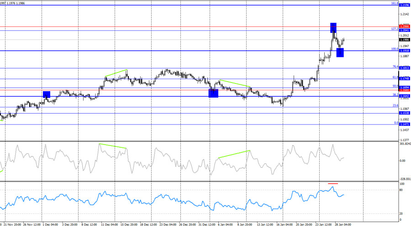Click the 6 Jan 04:00 time label
This screenshot has width=411, height=228.
[226, 225]
